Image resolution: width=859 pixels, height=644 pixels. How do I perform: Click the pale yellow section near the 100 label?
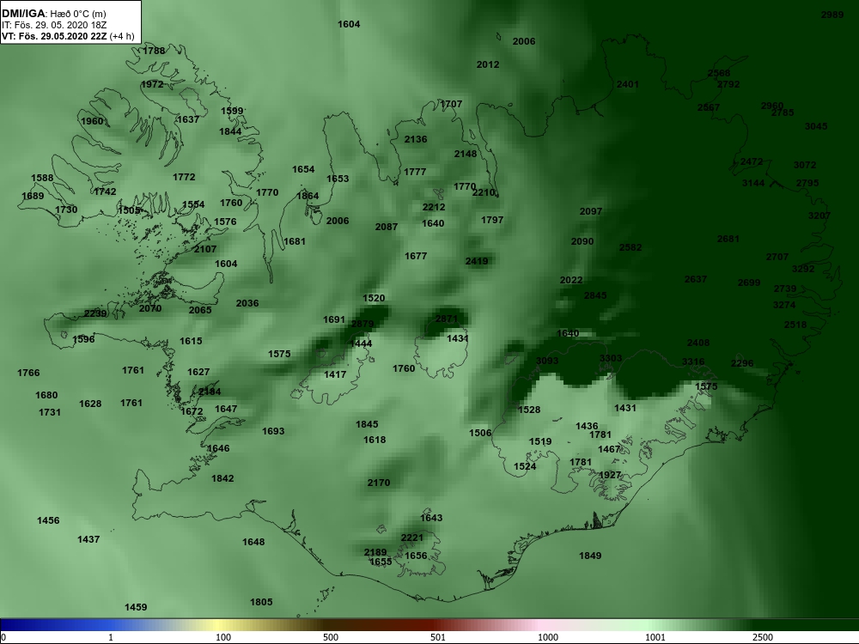pyautogui.click(x=219, y=624)
